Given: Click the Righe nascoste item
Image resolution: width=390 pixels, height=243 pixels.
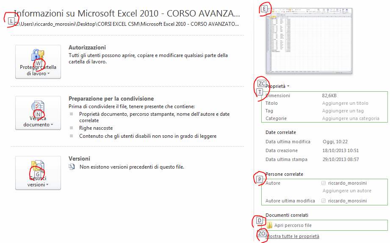Looking at the screenshot, I should (x=96, y=128).
